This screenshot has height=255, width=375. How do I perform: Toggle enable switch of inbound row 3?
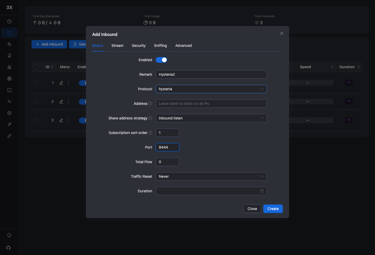(x=83, y=120)
